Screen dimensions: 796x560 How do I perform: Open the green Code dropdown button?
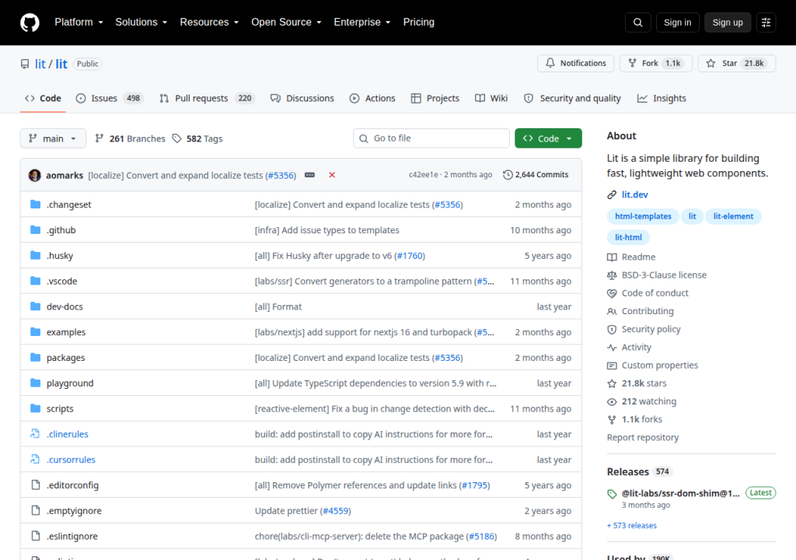pos(548,138)
